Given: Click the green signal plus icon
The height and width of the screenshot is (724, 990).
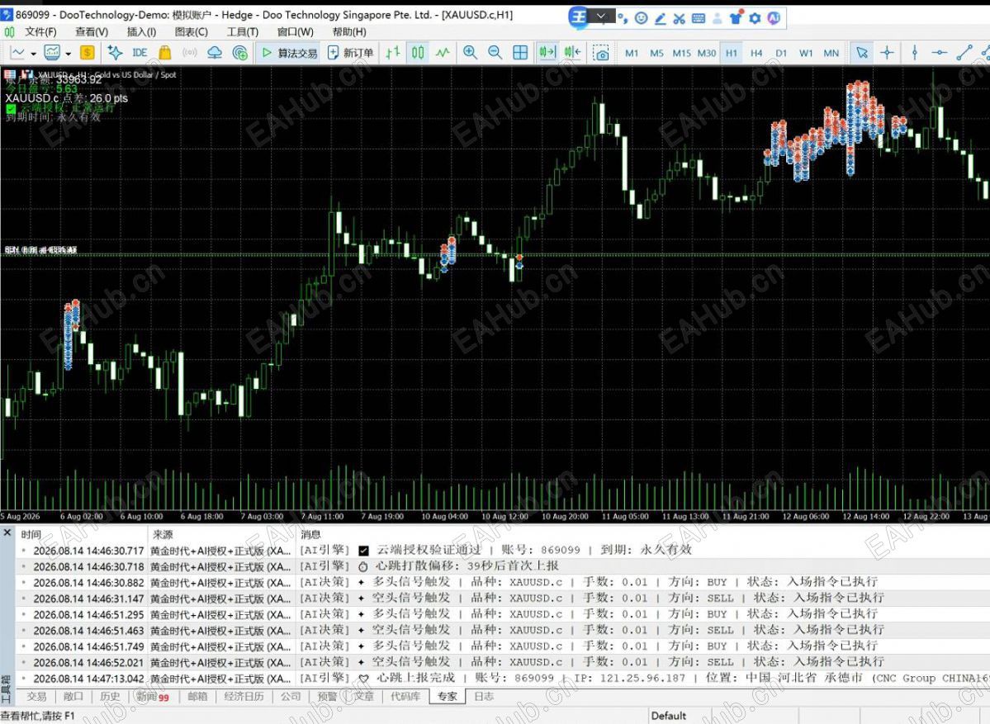Looking at the screenshot, I should pyautogui.click(x=240, y=53).
